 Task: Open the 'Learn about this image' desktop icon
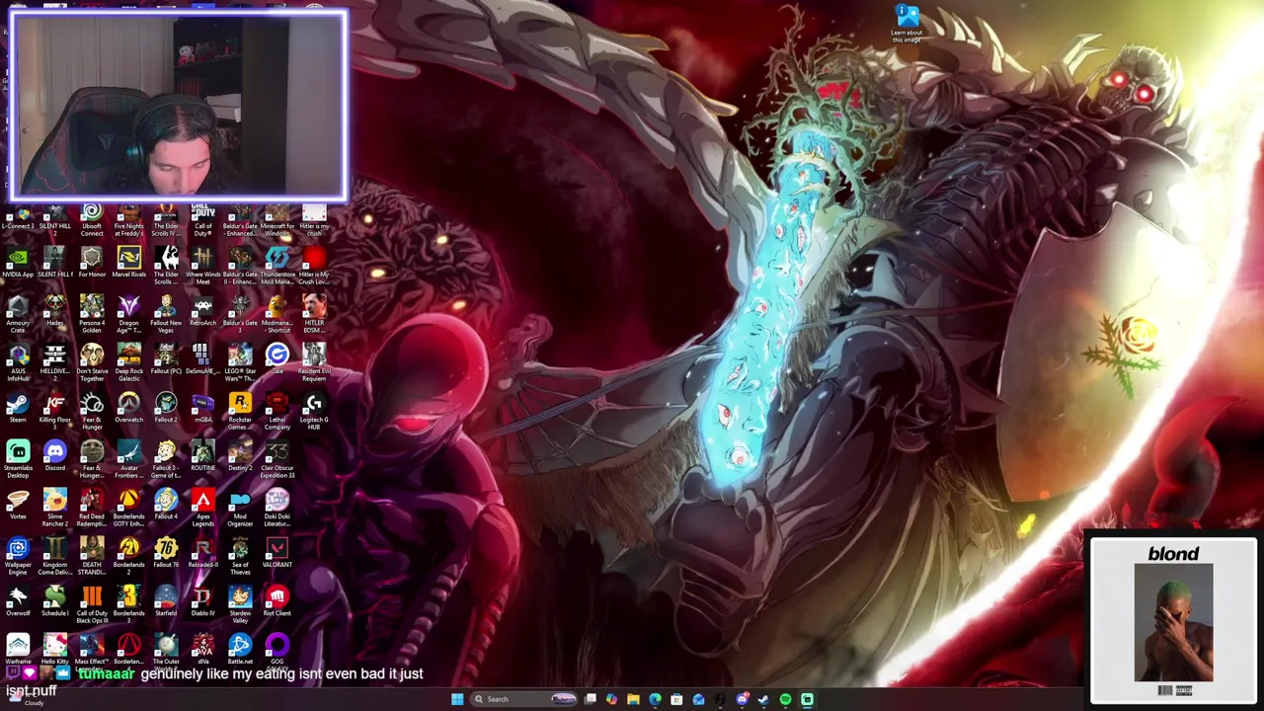907,24
